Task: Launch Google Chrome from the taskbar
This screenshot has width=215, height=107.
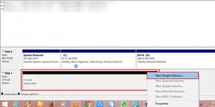Action: pyautogui.click(x=88, y=104)
